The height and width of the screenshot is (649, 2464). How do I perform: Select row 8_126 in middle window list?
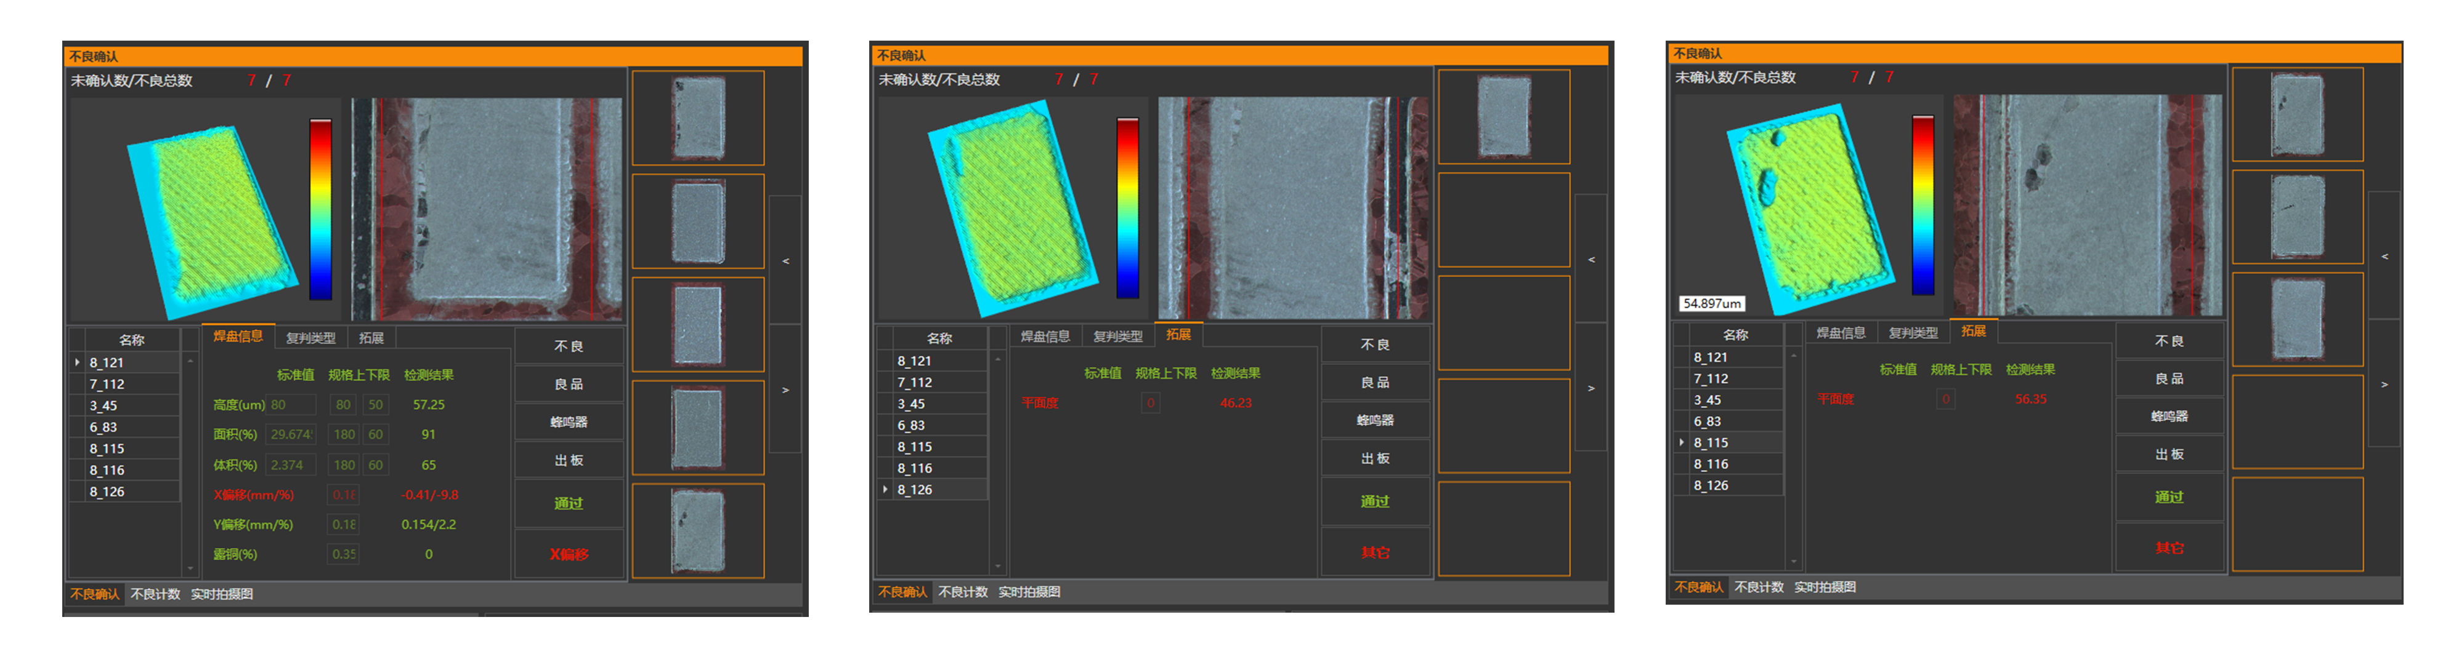[939, 490]
